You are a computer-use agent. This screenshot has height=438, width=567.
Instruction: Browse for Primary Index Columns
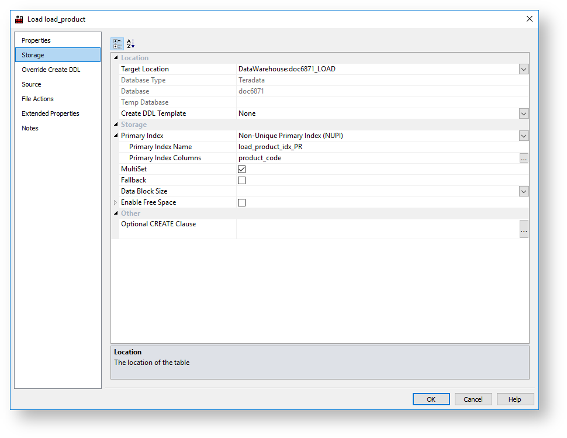(x=524, y=158)
